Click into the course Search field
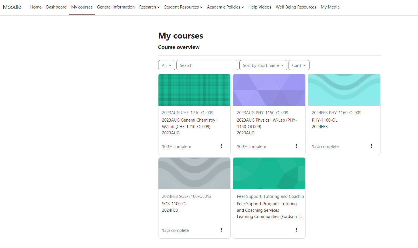Viewport: 418px width, 248px height. click(x=207, y=65)
